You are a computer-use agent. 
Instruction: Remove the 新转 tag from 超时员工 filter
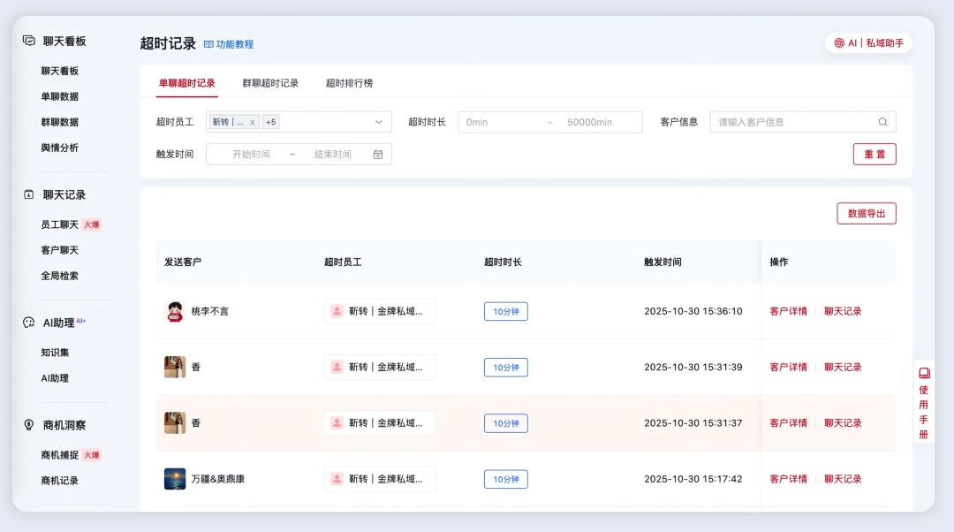tap(252, 122)
